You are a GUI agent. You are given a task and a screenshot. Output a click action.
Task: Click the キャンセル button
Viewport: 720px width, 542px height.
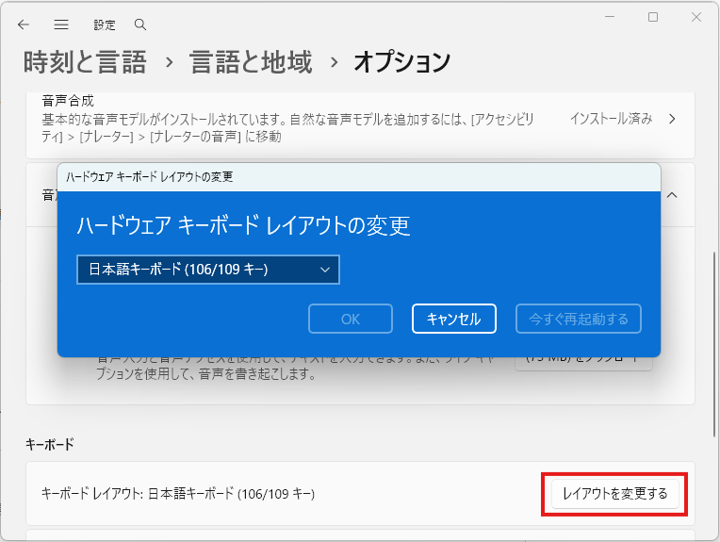pos(453,319)
